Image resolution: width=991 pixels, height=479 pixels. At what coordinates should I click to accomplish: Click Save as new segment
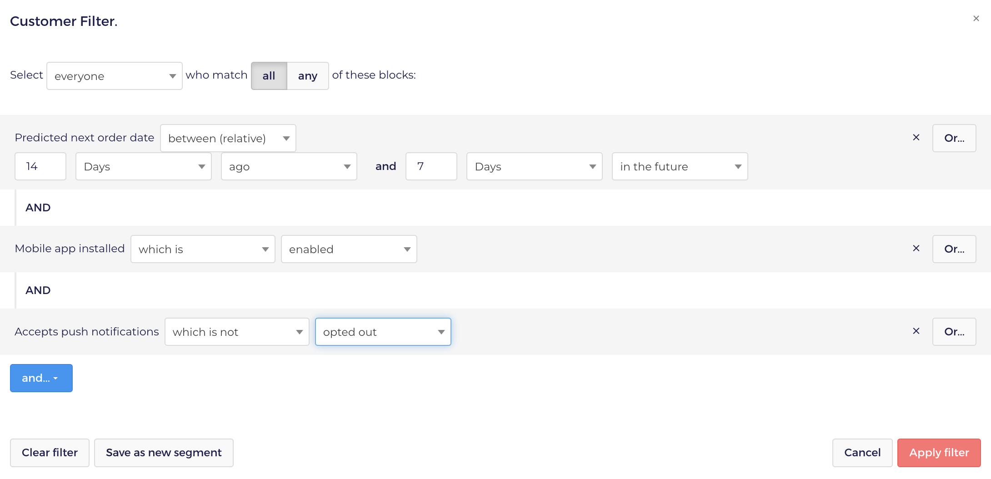click(x=164, y=453)
